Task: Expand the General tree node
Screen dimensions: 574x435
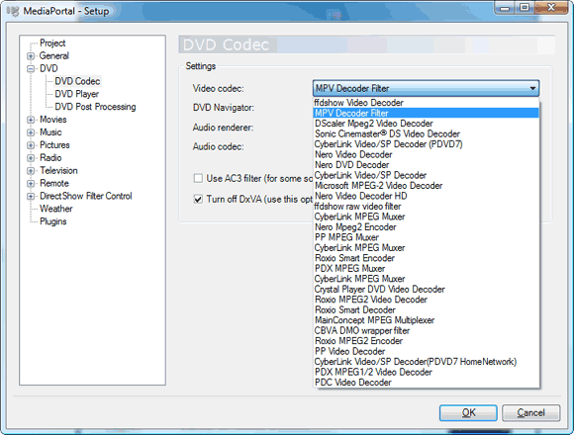Action: point(31,56)
